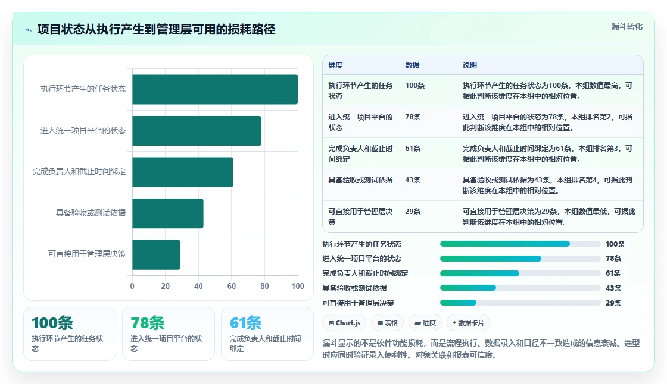Click the 78条 progress bar
Screen dimensions: 667x384
pos(520,258)
